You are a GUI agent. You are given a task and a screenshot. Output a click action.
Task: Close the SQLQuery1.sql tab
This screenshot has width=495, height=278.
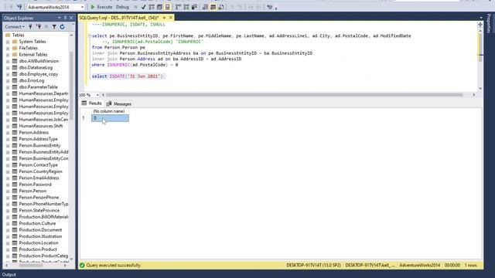click(x=171, y=18)
